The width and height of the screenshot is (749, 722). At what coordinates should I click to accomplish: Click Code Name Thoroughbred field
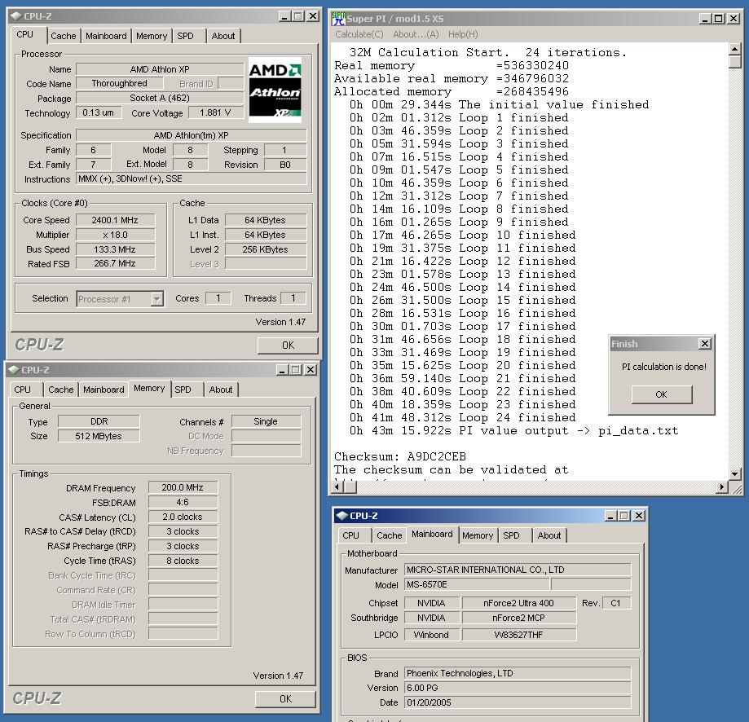[120, 84]
